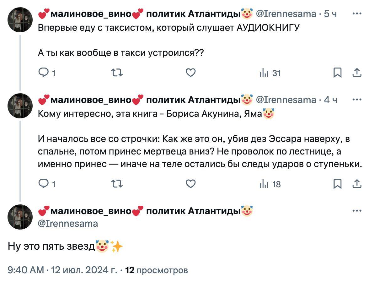
Task: Like the tweet mentioning Бориса Акунина
Action: point(190,184)
